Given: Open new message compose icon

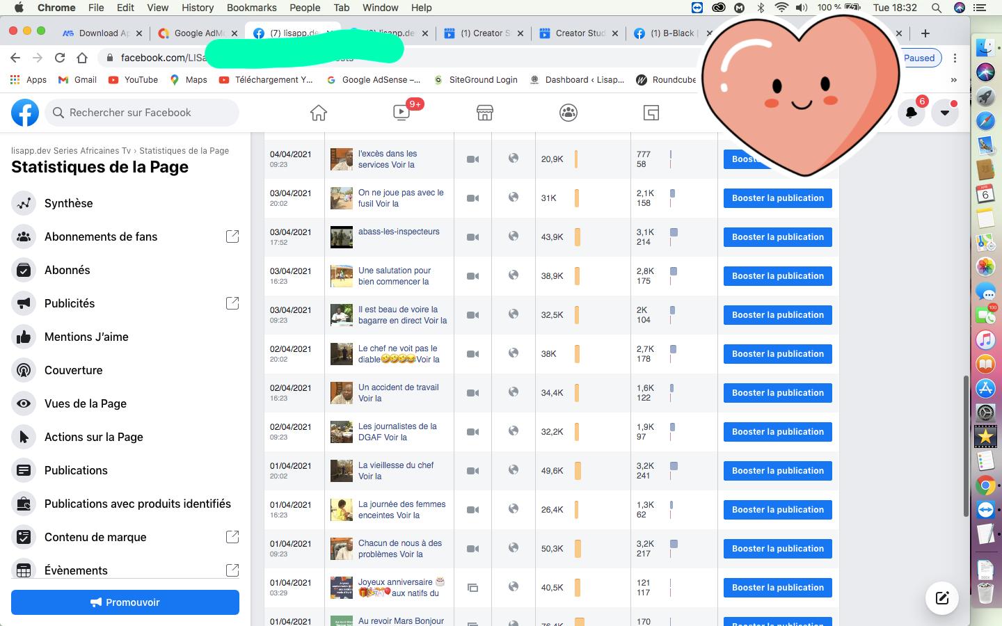Looking at the screenshot, I should [x=942, y=598].
